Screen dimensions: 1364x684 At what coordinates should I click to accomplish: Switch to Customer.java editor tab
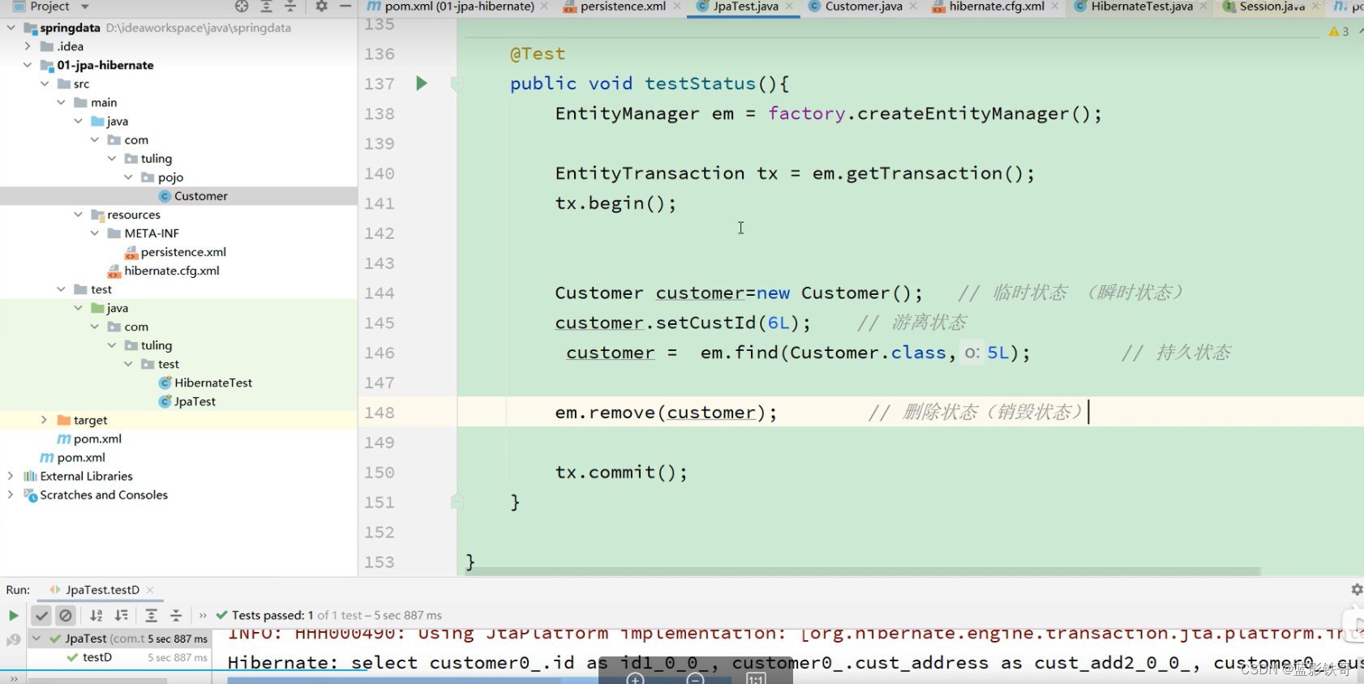(863, 6)
